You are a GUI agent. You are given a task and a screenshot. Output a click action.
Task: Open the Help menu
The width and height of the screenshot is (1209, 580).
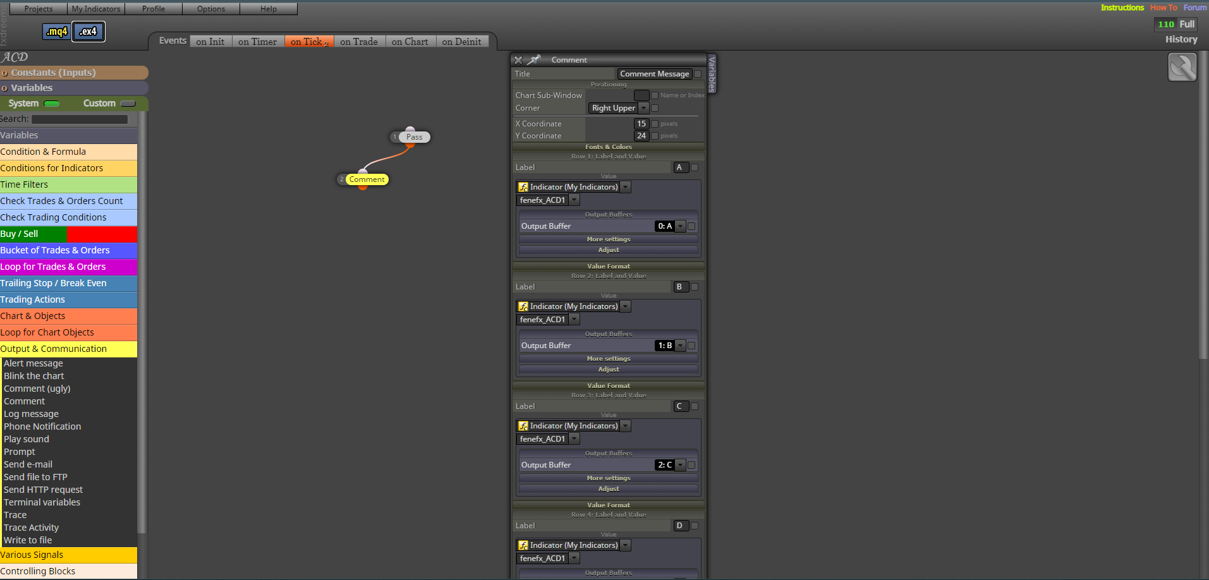(x=269, y=9)
